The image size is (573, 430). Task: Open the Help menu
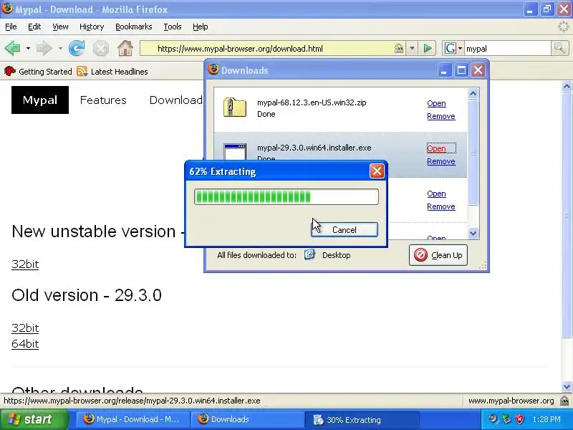[201, 27]
